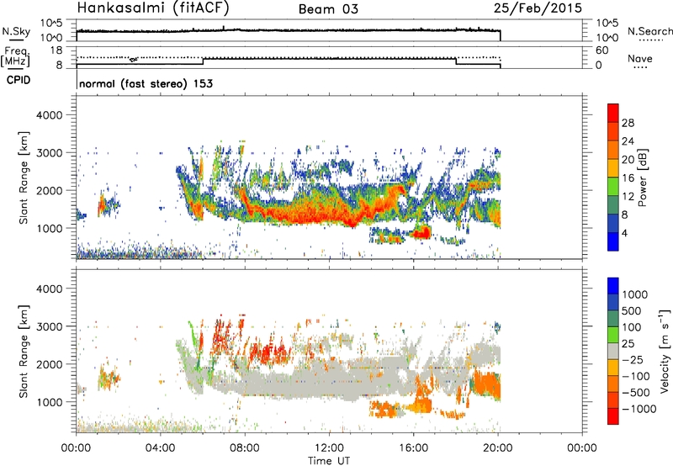Click the 'Hankasalmi (fitACF)' title text

pyautogui.click(x=153, y=8)
